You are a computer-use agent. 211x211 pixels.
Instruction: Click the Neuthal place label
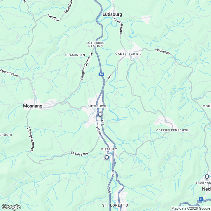tap(53, 18)
